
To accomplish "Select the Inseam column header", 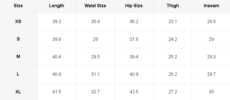I will 211,6.
